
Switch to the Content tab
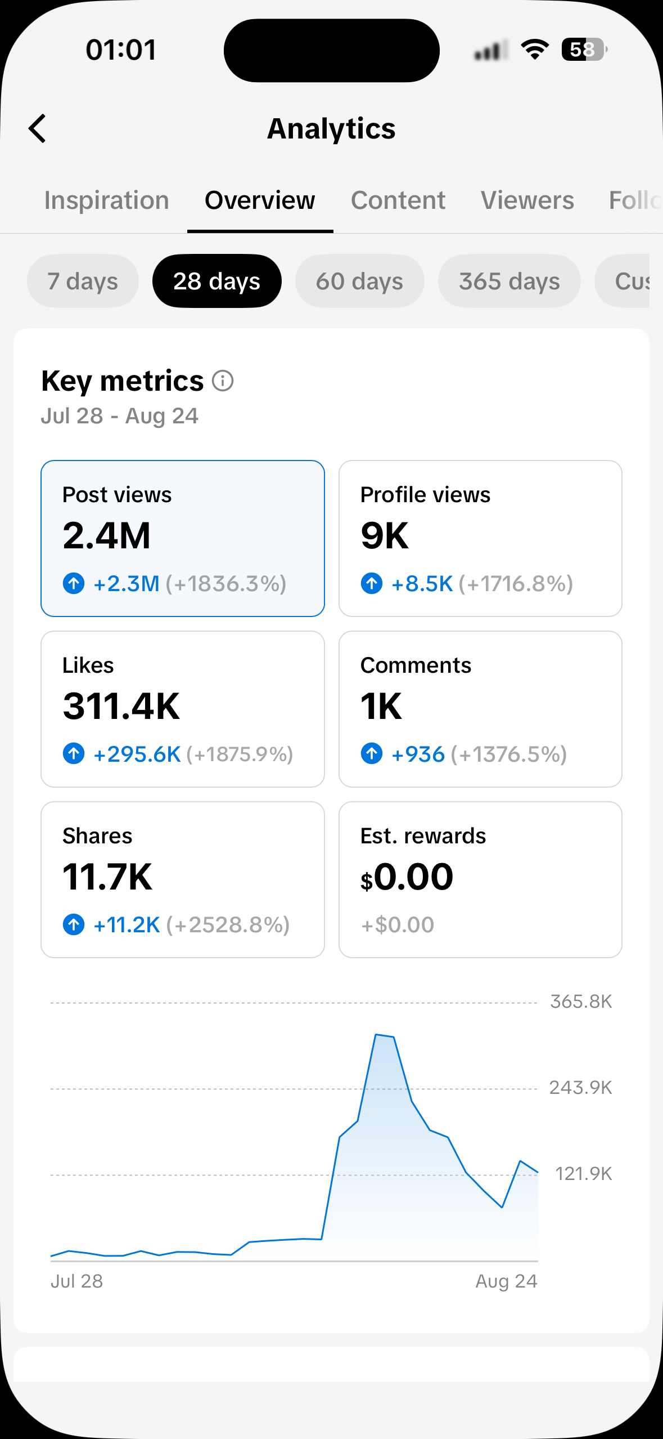[398, 200]
